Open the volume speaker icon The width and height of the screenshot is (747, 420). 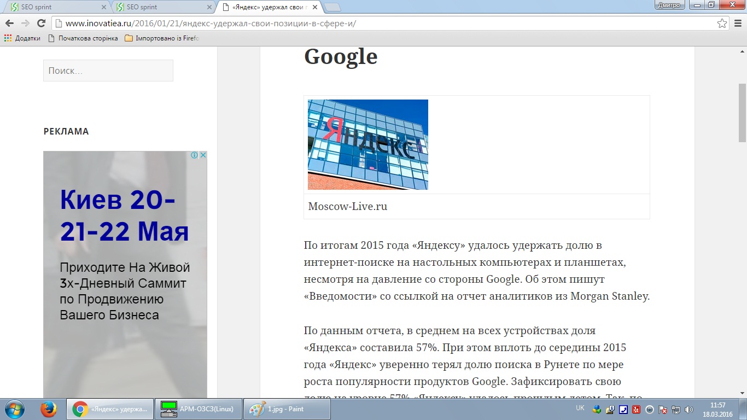pos(689,409)
